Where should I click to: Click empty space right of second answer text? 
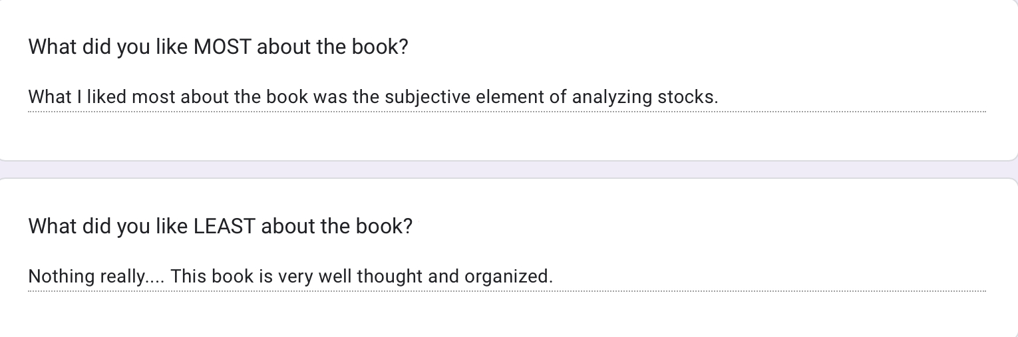tap(765, 277)
